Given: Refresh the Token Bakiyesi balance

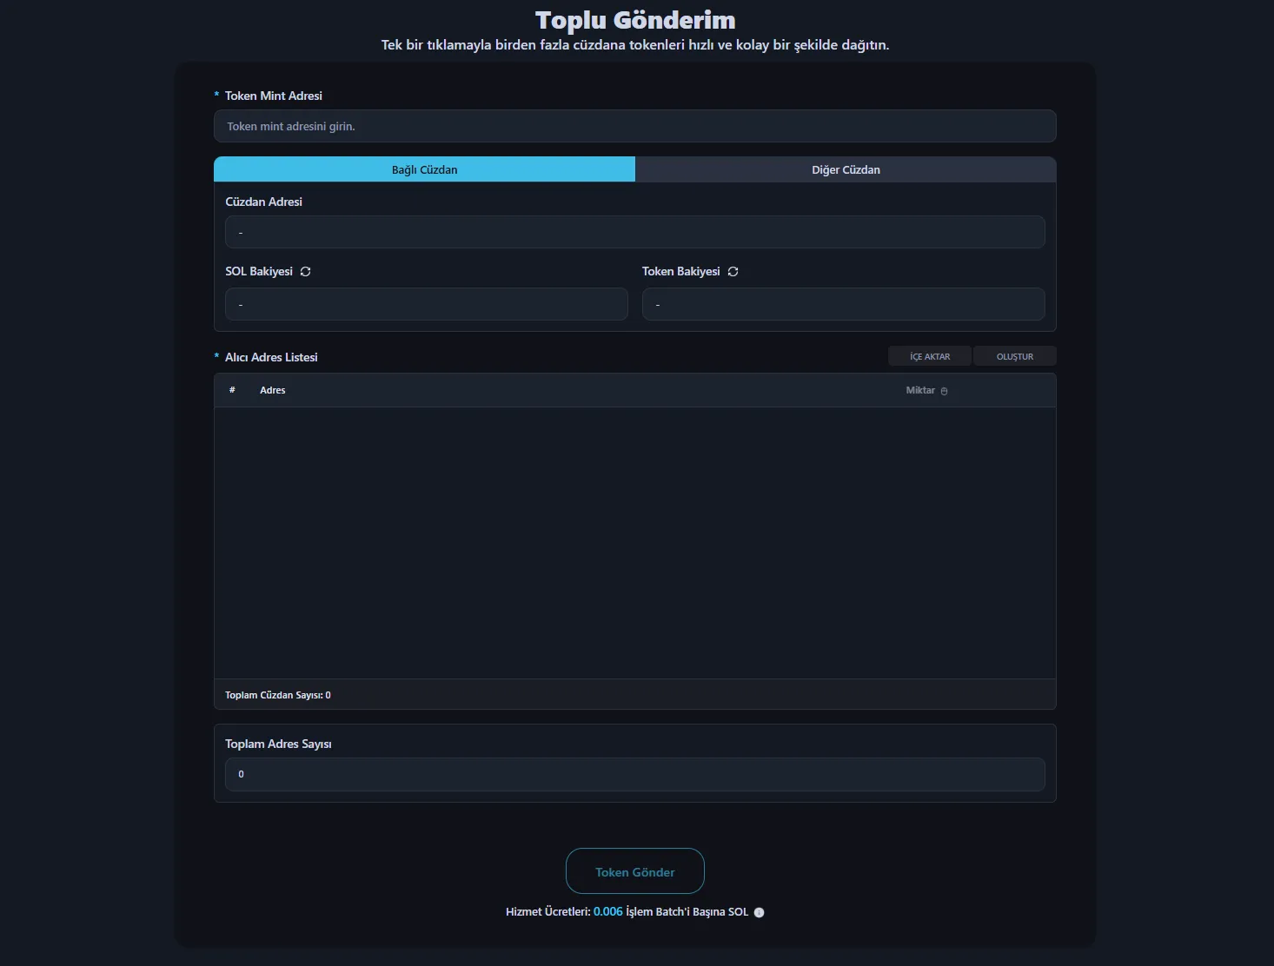Looking at the screenshot, I should click(733, 272).
